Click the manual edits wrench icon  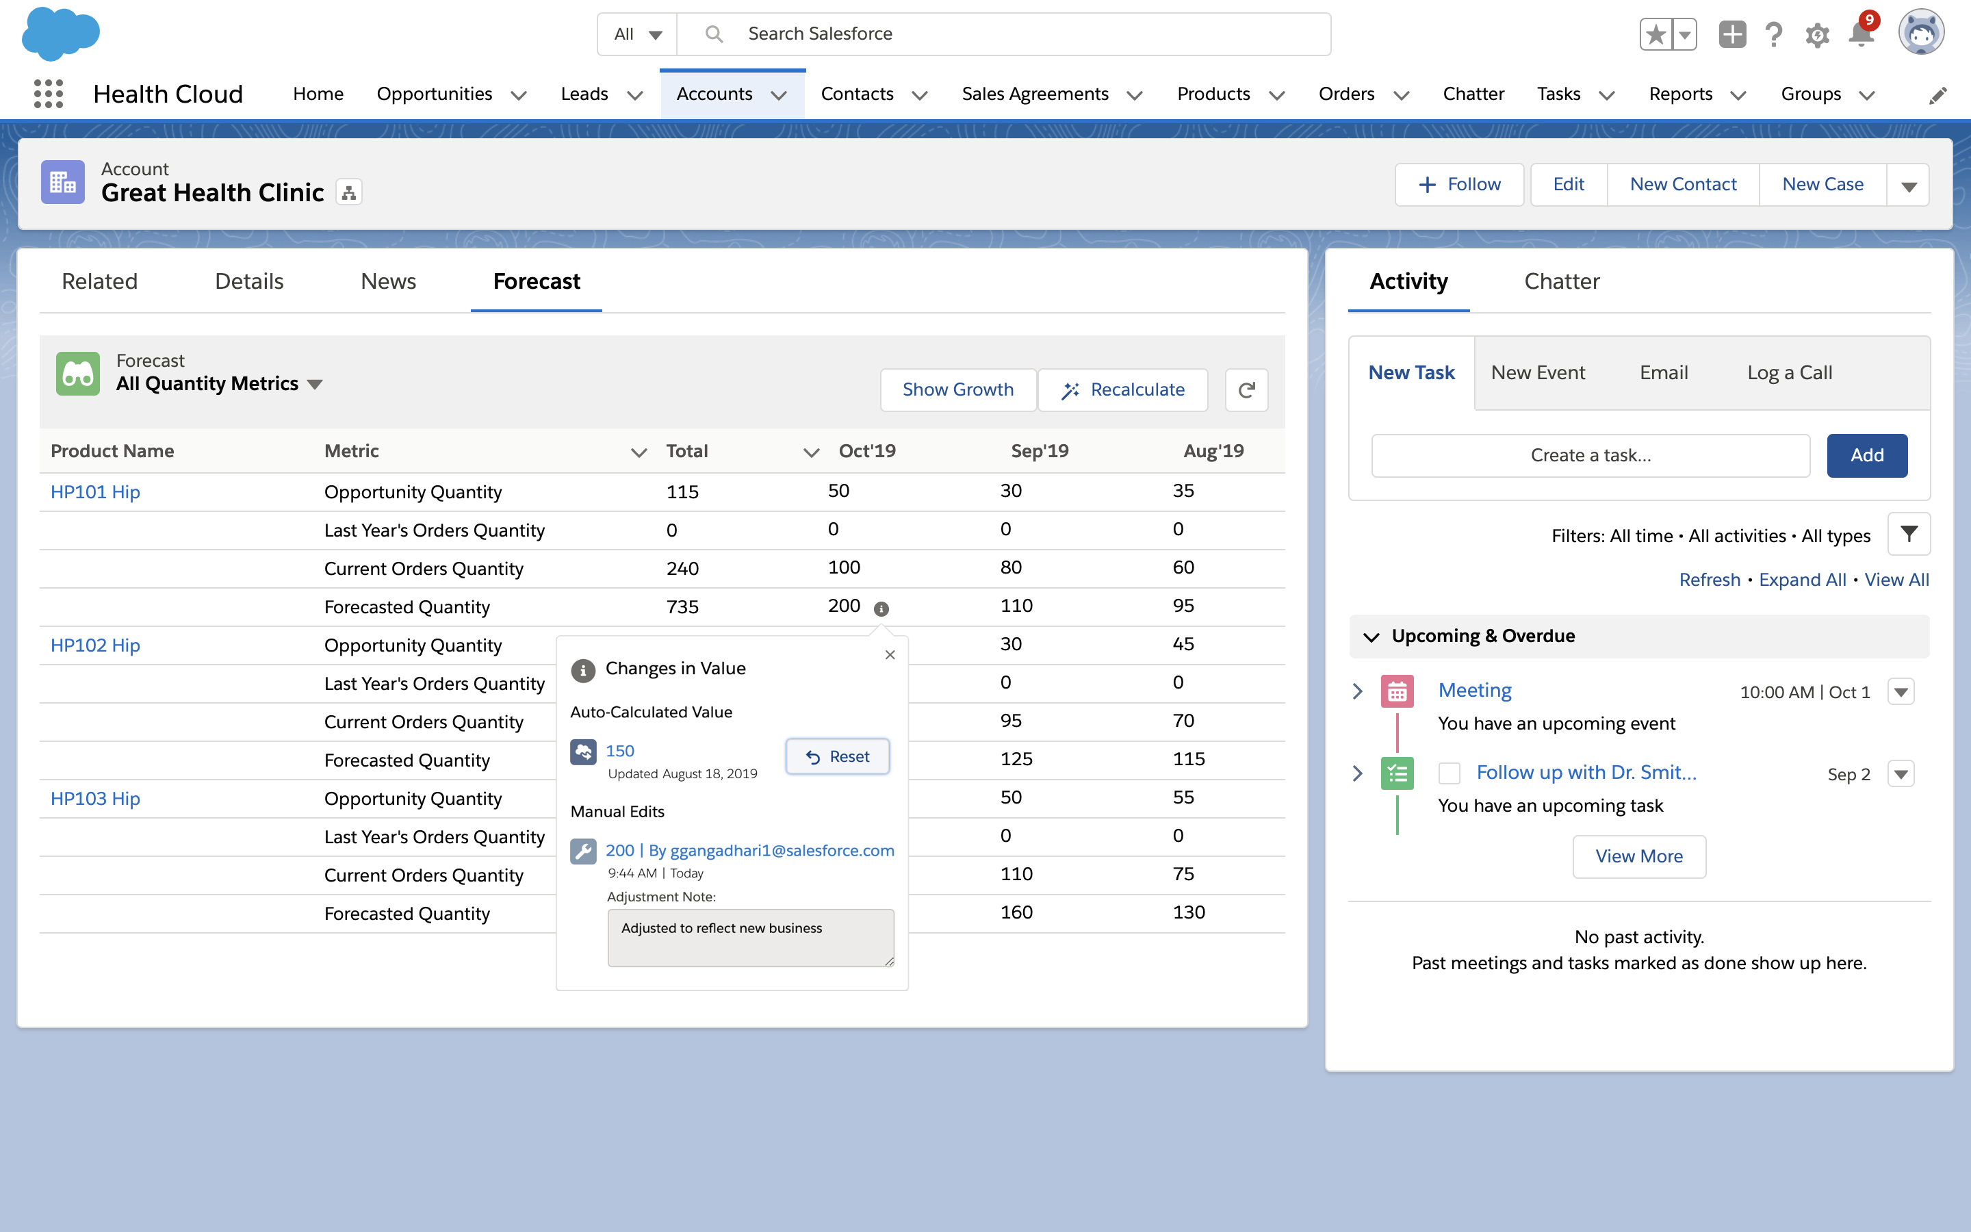click(583, 851)
